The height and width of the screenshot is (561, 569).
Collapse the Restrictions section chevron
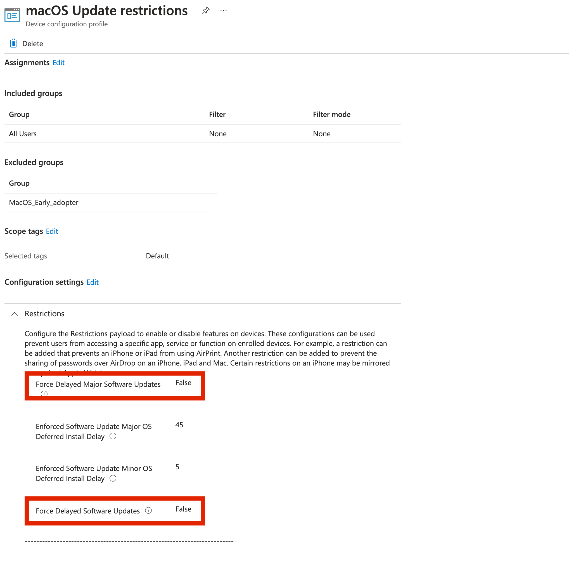click(x=15, y=314)
